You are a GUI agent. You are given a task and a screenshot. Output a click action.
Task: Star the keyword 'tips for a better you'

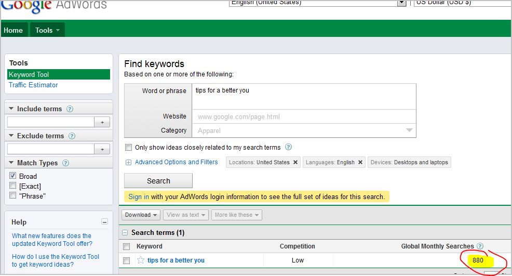click(x=141, y=260)
